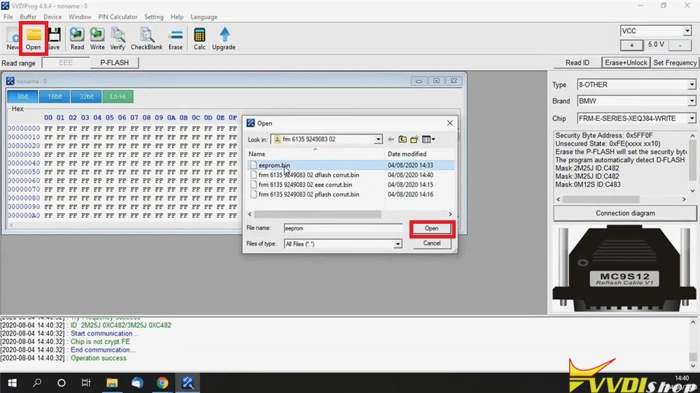Click the Read chip toolbar icon
The image size is (700, 393).
(77, 38)
